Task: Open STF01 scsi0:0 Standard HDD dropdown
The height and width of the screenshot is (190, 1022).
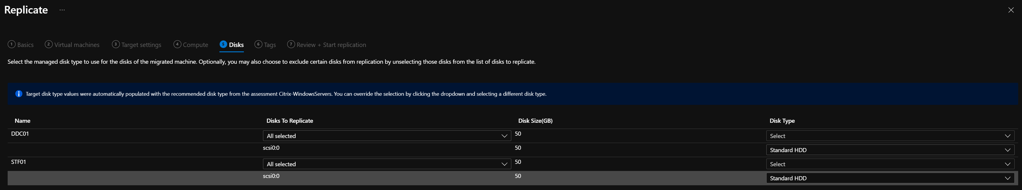Action: [890, 178]
